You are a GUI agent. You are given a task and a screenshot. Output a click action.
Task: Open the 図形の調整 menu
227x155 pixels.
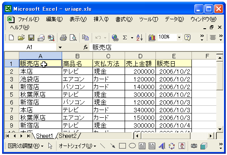coord(25,146)
